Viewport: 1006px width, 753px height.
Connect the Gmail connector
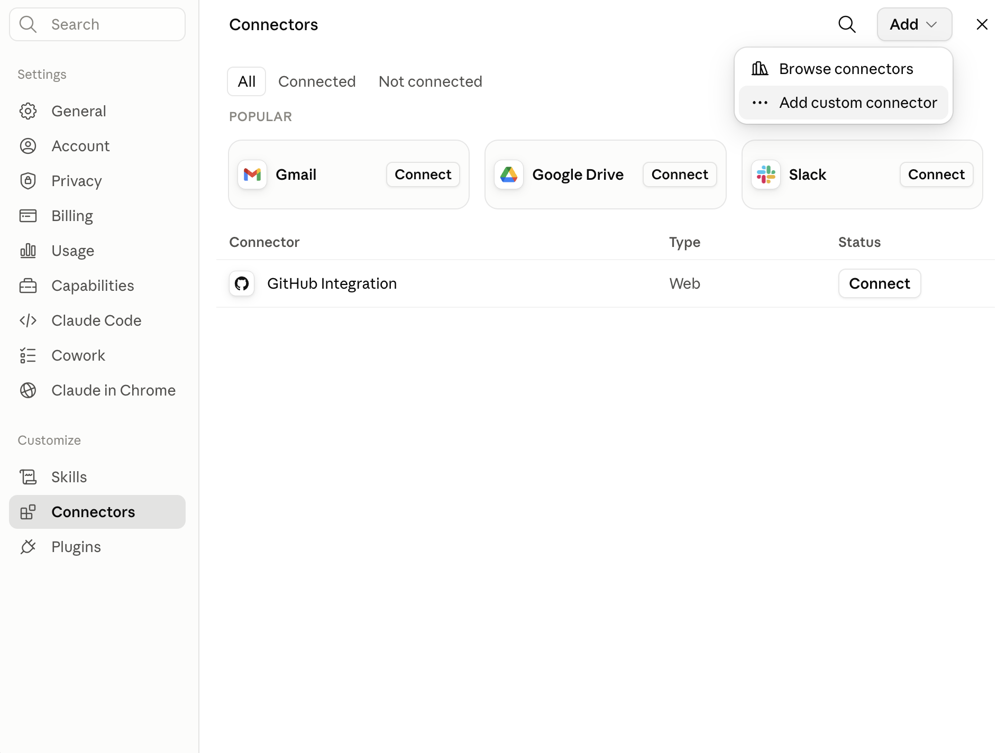[423, 175]
